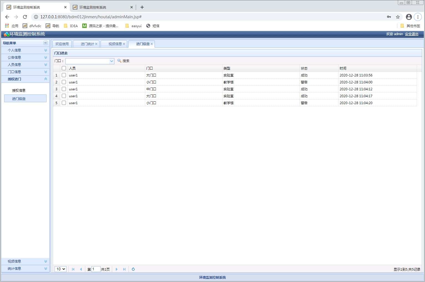
Task: Go to first page in pager
Action: [x=73, y=269]
